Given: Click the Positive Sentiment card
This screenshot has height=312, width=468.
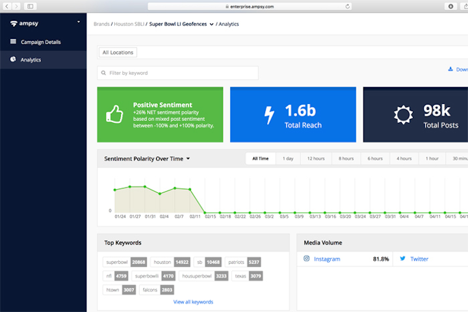Looking at the screenshot, I should pyautogui.click(x=160, y=114).
